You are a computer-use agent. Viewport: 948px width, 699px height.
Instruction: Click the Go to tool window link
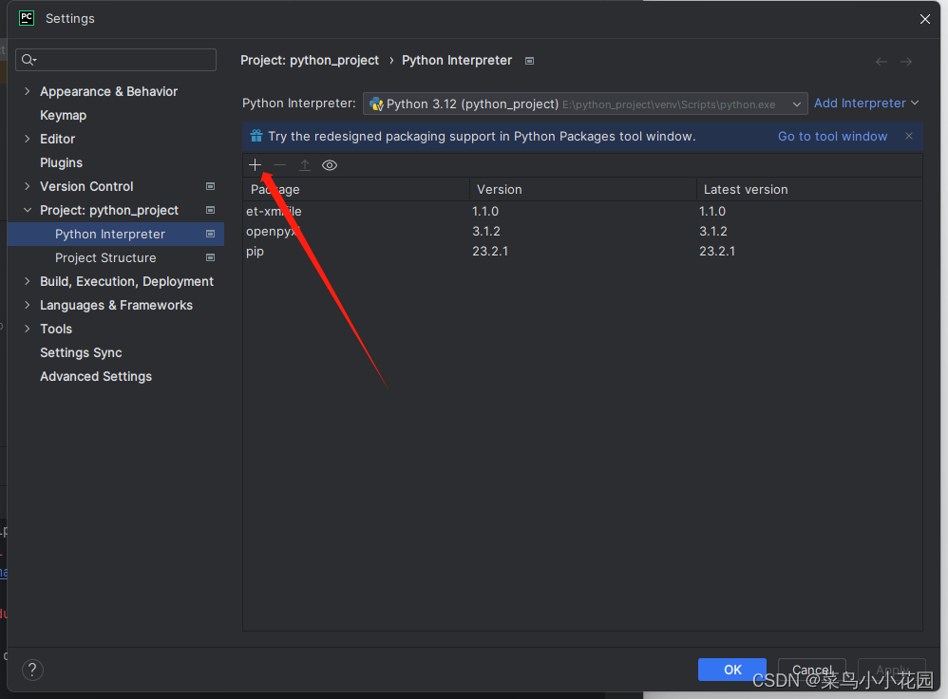click(x=832, y=136)
